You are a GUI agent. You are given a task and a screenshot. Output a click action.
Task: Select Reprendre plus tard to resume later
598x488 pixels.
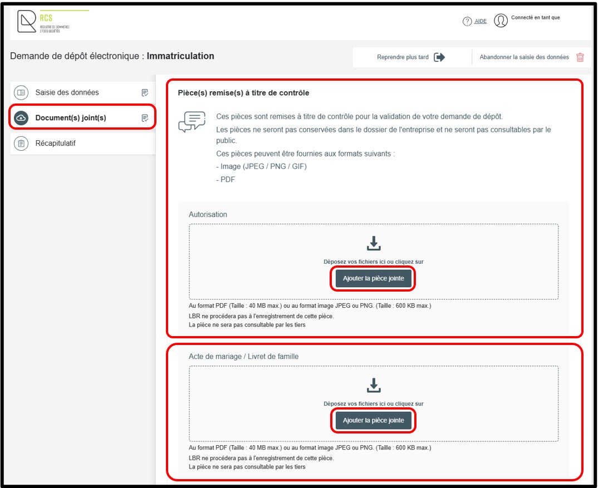[403, 57]
